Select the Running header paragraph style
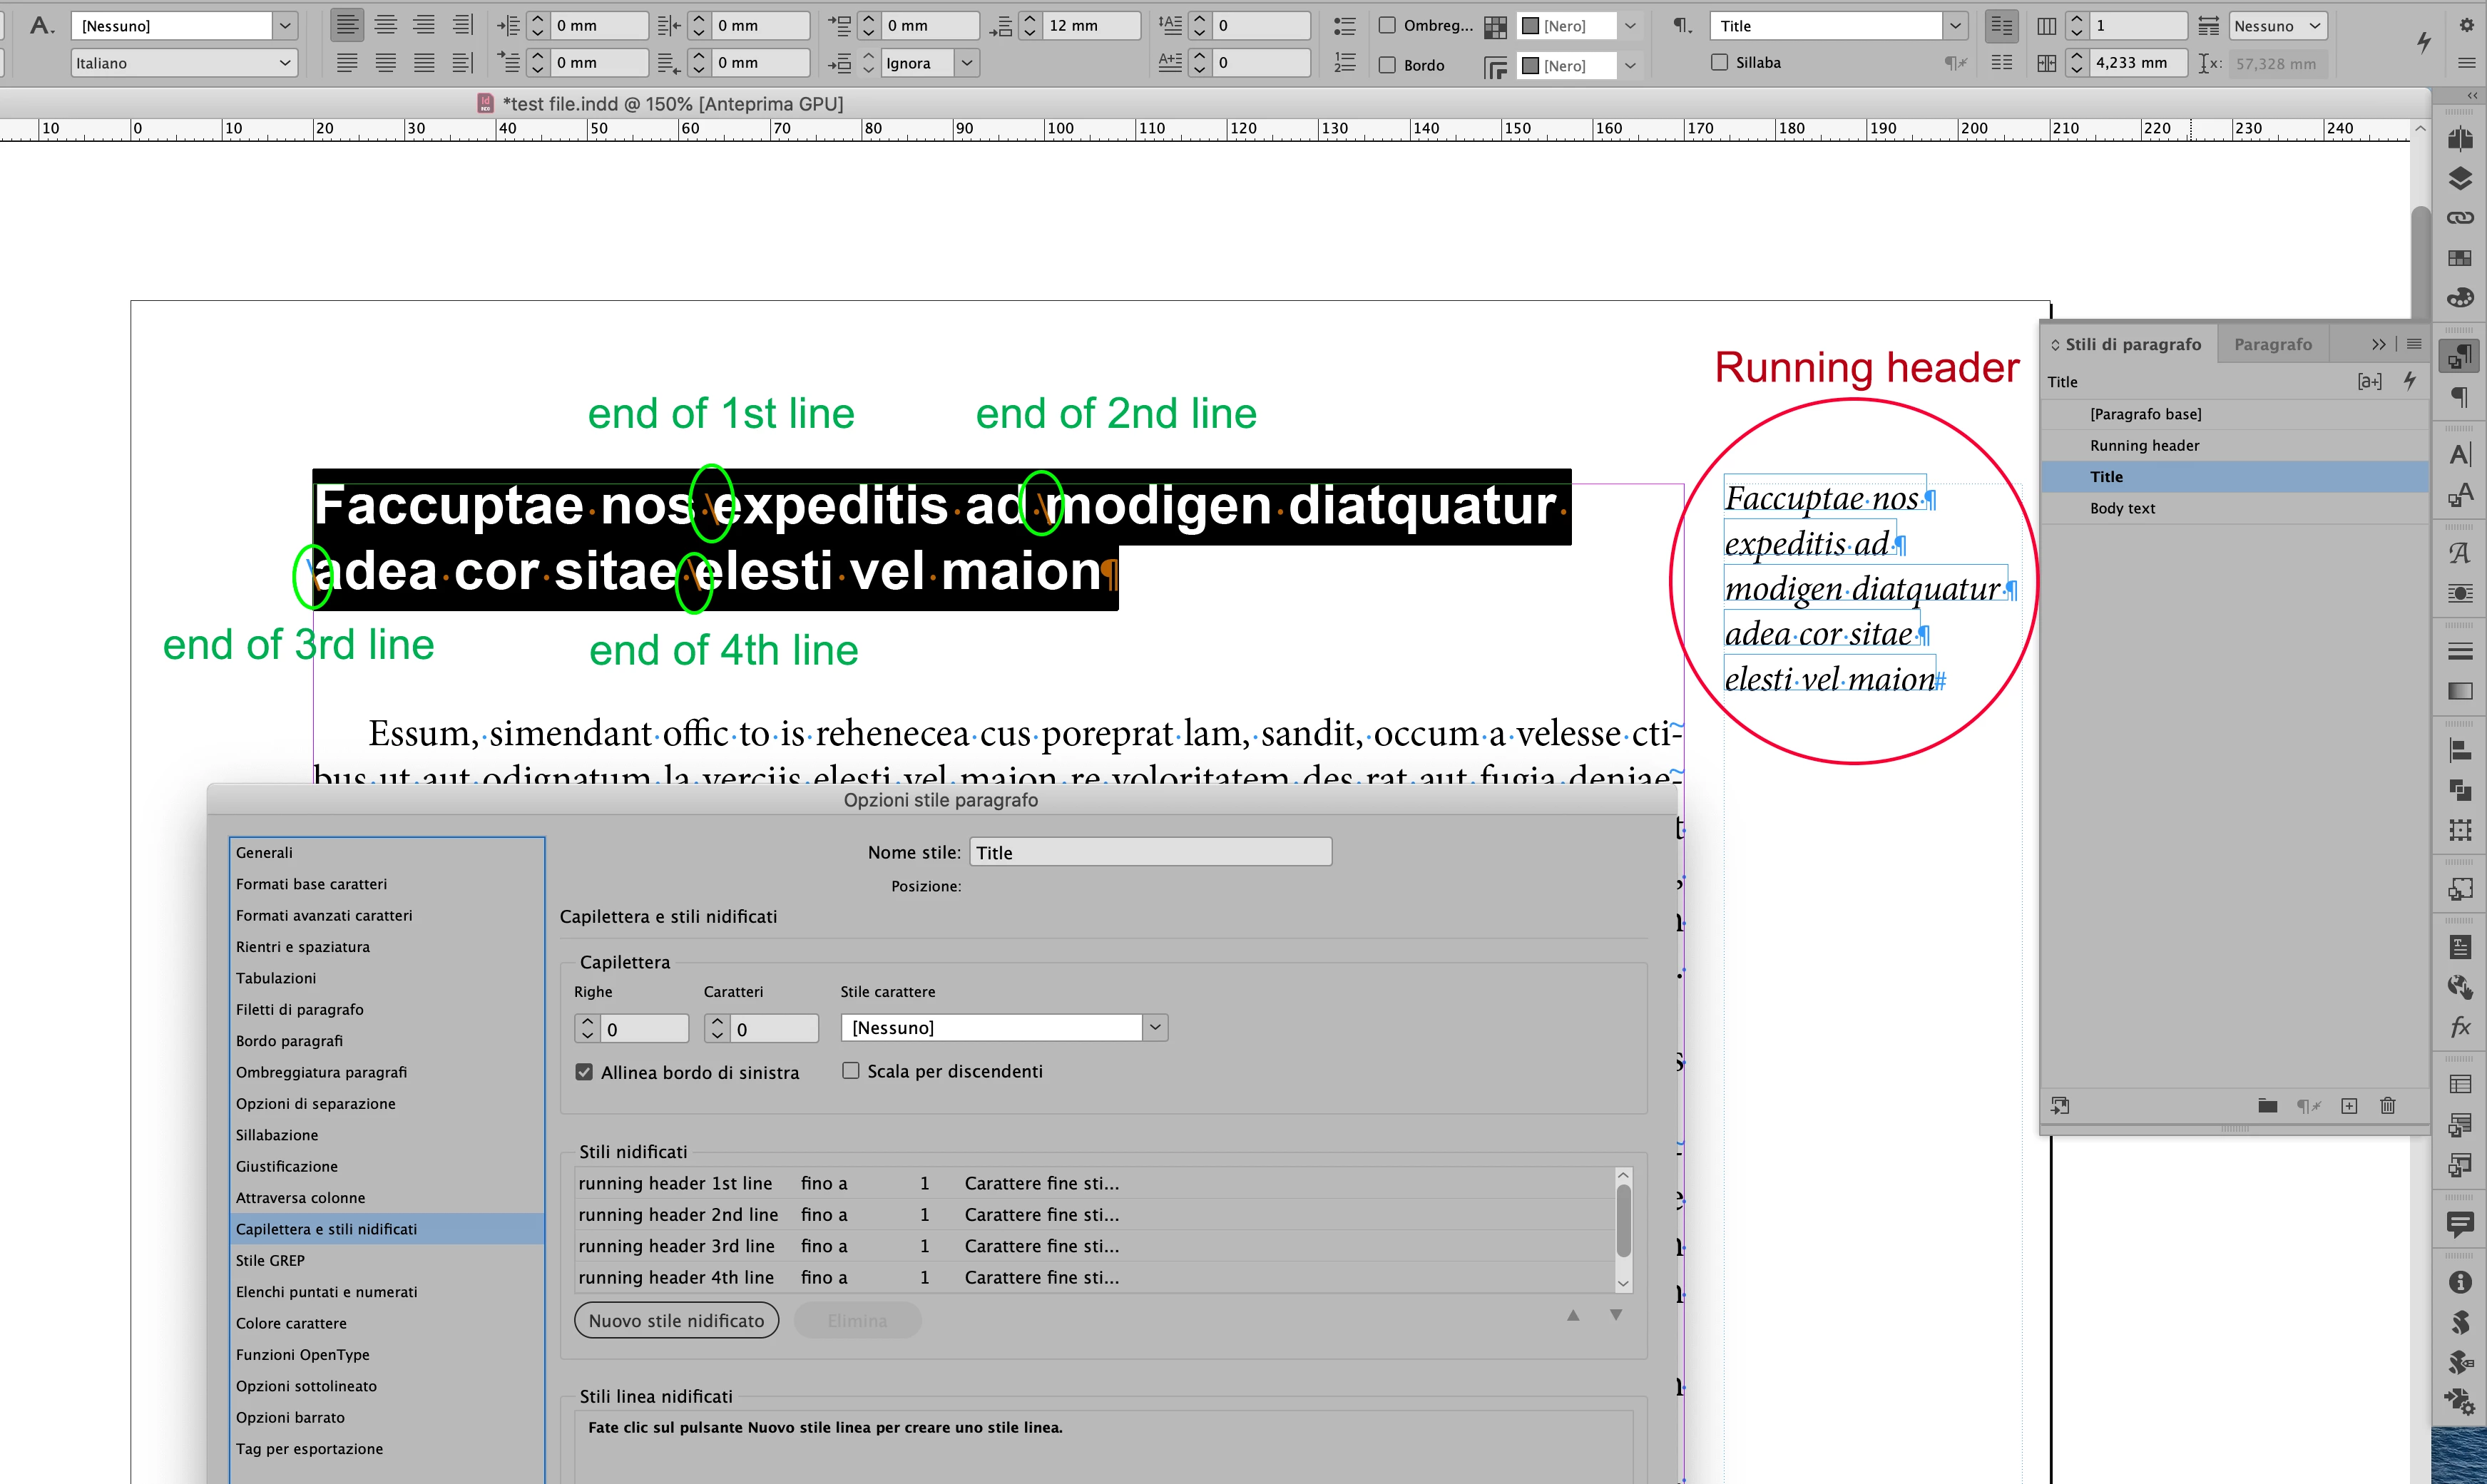This screenshot has height=1484, width=2487. click(2144, 445)
